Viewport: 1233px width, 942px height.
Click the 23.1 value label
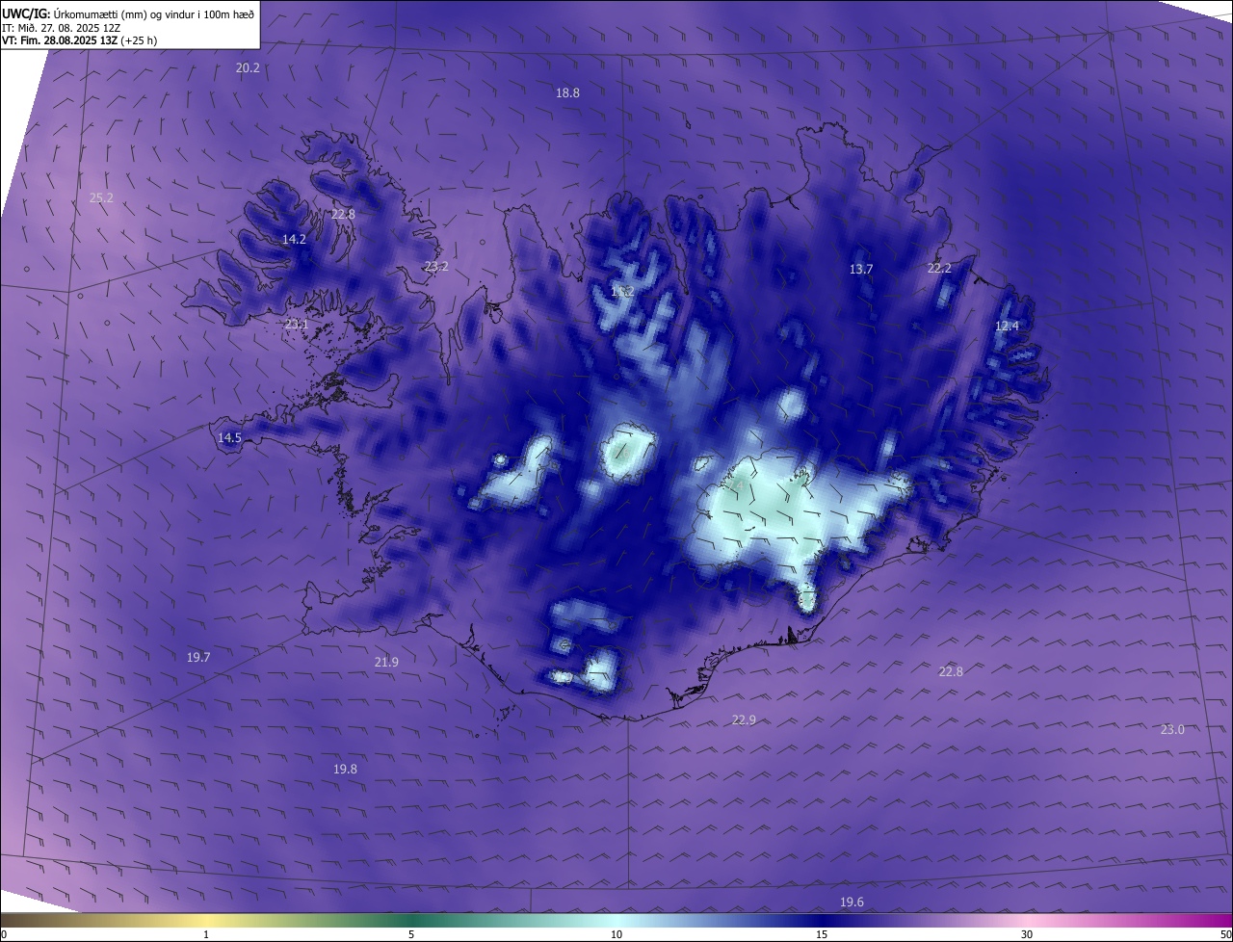click(296, 325)
